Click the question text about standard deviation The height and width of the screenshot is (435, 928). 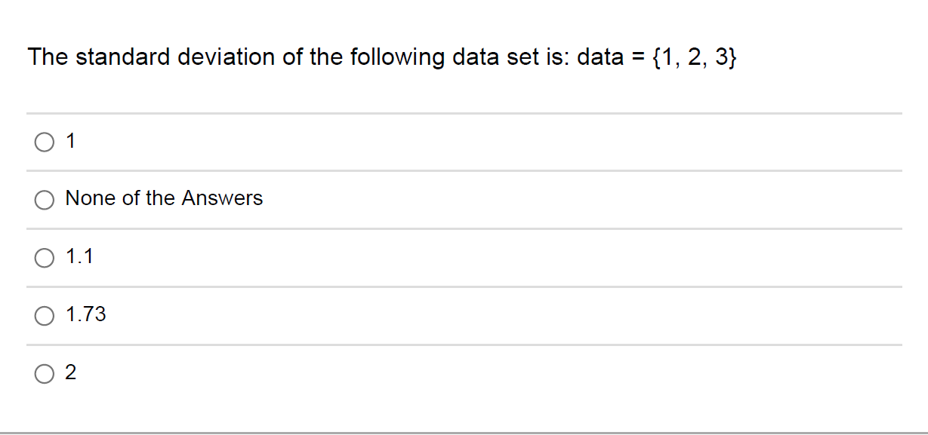click(x=382, y=57)
